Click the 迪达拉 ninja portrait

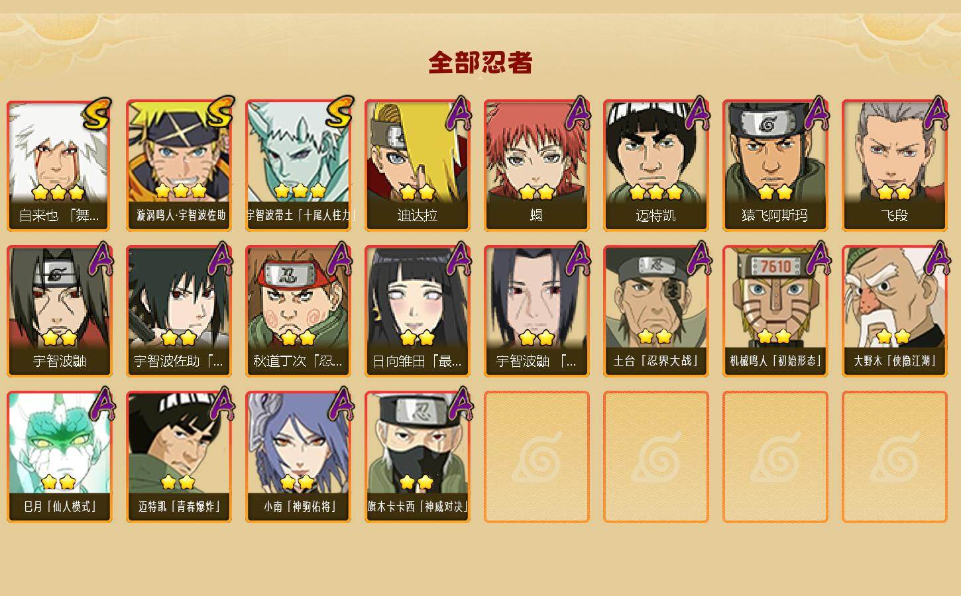(x=418, y=166)
